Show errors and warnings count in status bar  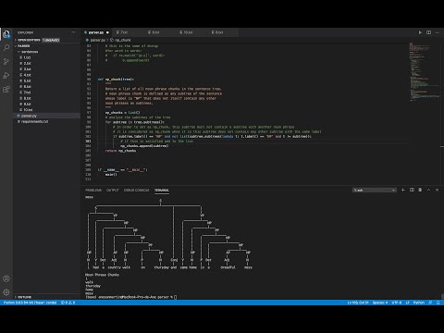[68, 302]
